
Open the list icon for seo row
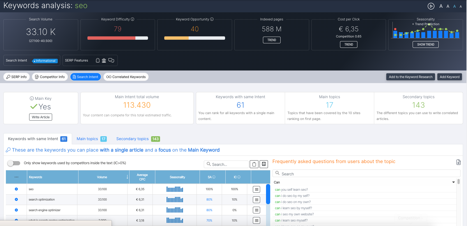(x=256, y=189)
